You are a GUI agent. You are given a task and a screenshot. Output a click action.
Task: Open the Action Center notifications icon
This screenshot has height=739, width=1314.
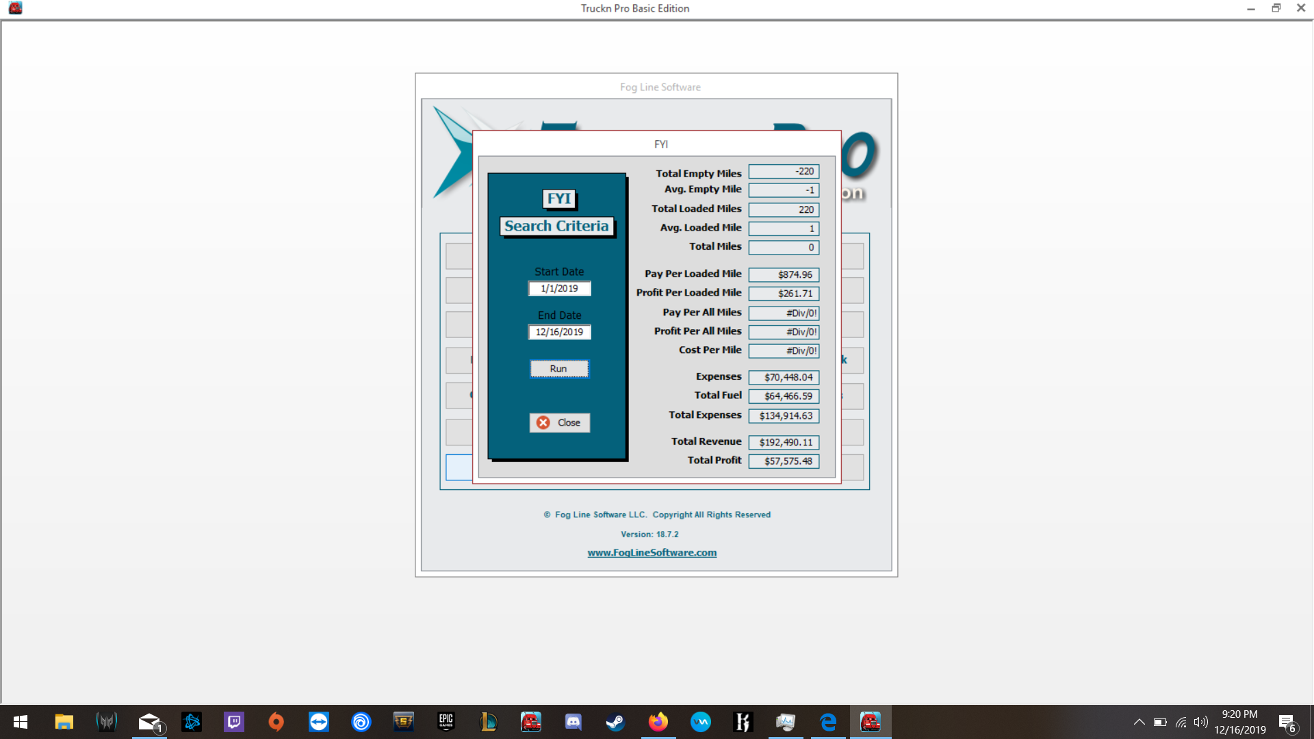pos(1287,723)
